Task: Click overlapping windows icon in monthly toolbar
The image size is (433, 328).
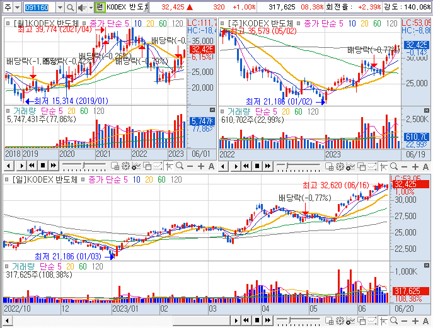Action: (x=147, y=166)
